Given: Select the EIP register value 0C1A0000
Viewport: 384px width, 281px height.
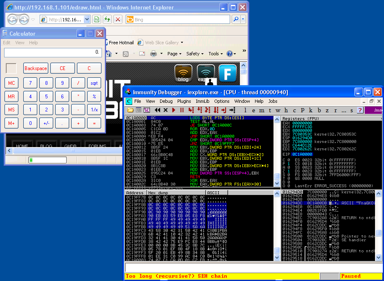Looking at the screenshot, I should click(302, 154).
